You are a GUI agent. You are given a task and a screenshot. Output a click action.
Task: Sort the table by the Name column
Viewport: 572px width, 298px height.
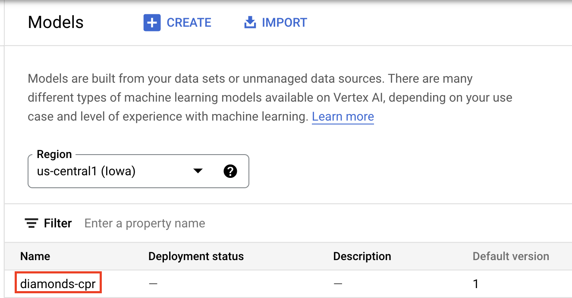[x=35, y=256]
